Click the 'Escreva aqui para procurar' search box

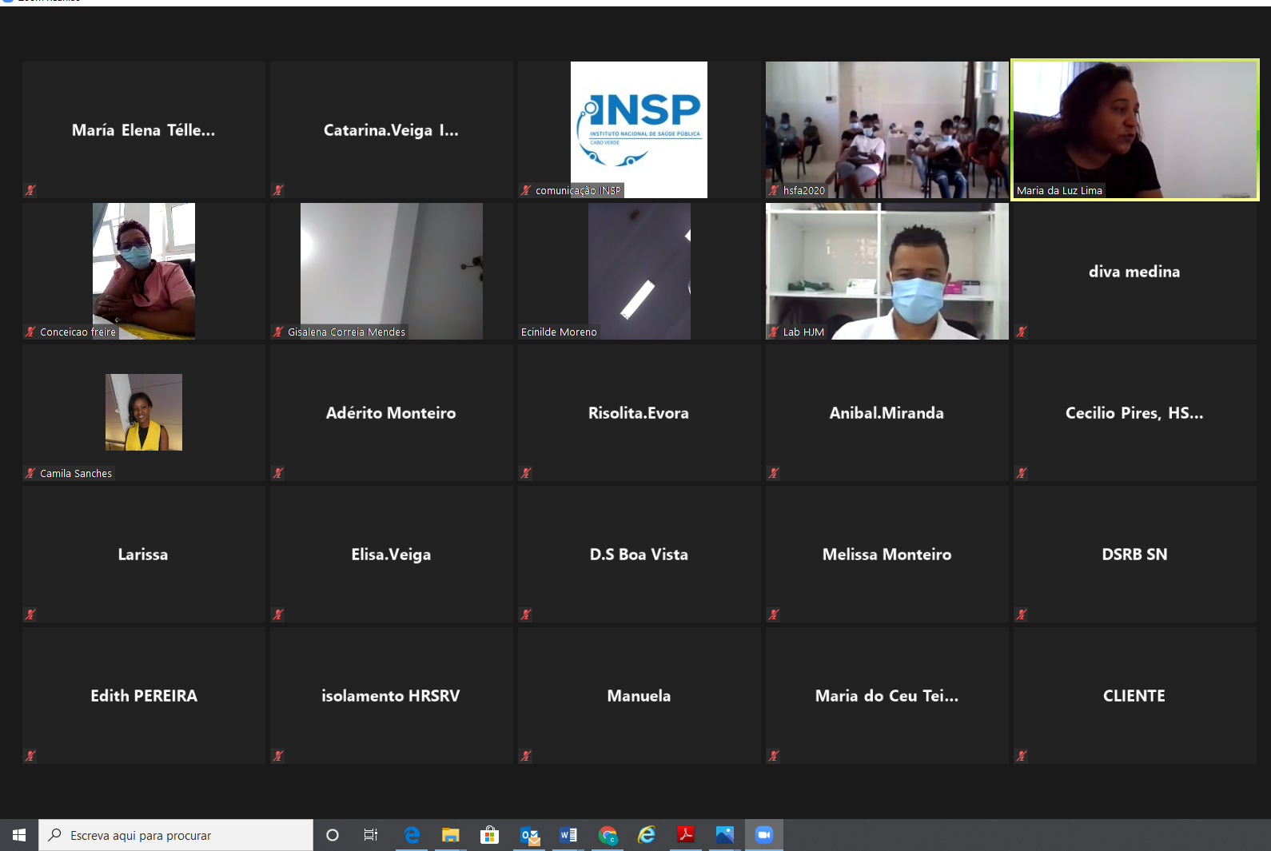176,835
